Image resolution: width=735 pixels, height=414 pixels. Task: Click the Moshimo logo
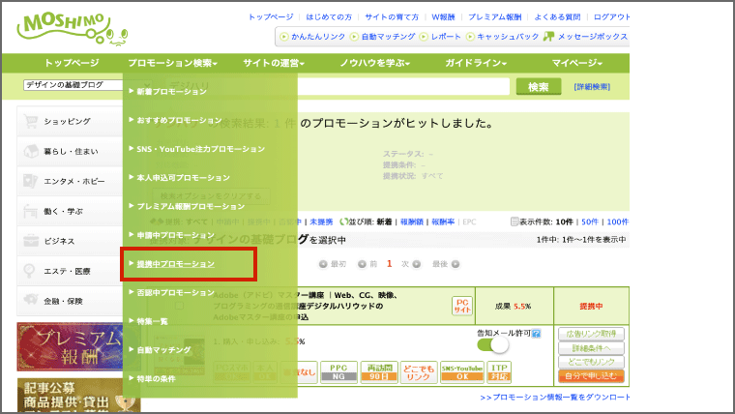(x=73, y=30)
